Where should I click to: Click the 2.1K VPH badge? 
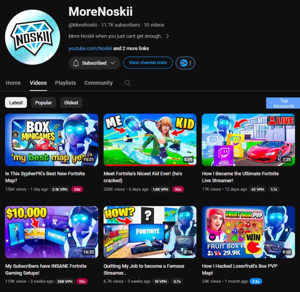[60, 189]
